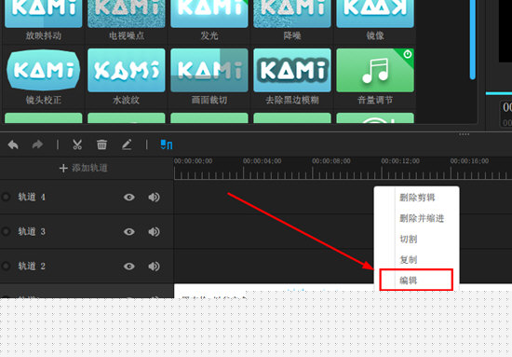The width and height of the screenshot is (512, 357).
Task: Select the radio circle of 轨道 4
Action: 6,197
